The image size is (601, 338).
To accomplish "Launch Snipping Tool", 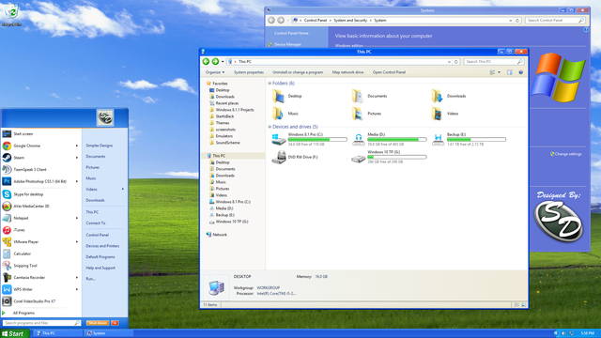I will coord(40,266).
